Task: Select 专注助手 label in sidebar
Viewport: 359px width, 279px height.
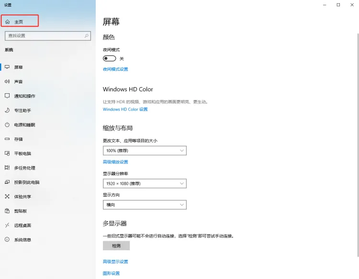Action: (x=22, y=111)
